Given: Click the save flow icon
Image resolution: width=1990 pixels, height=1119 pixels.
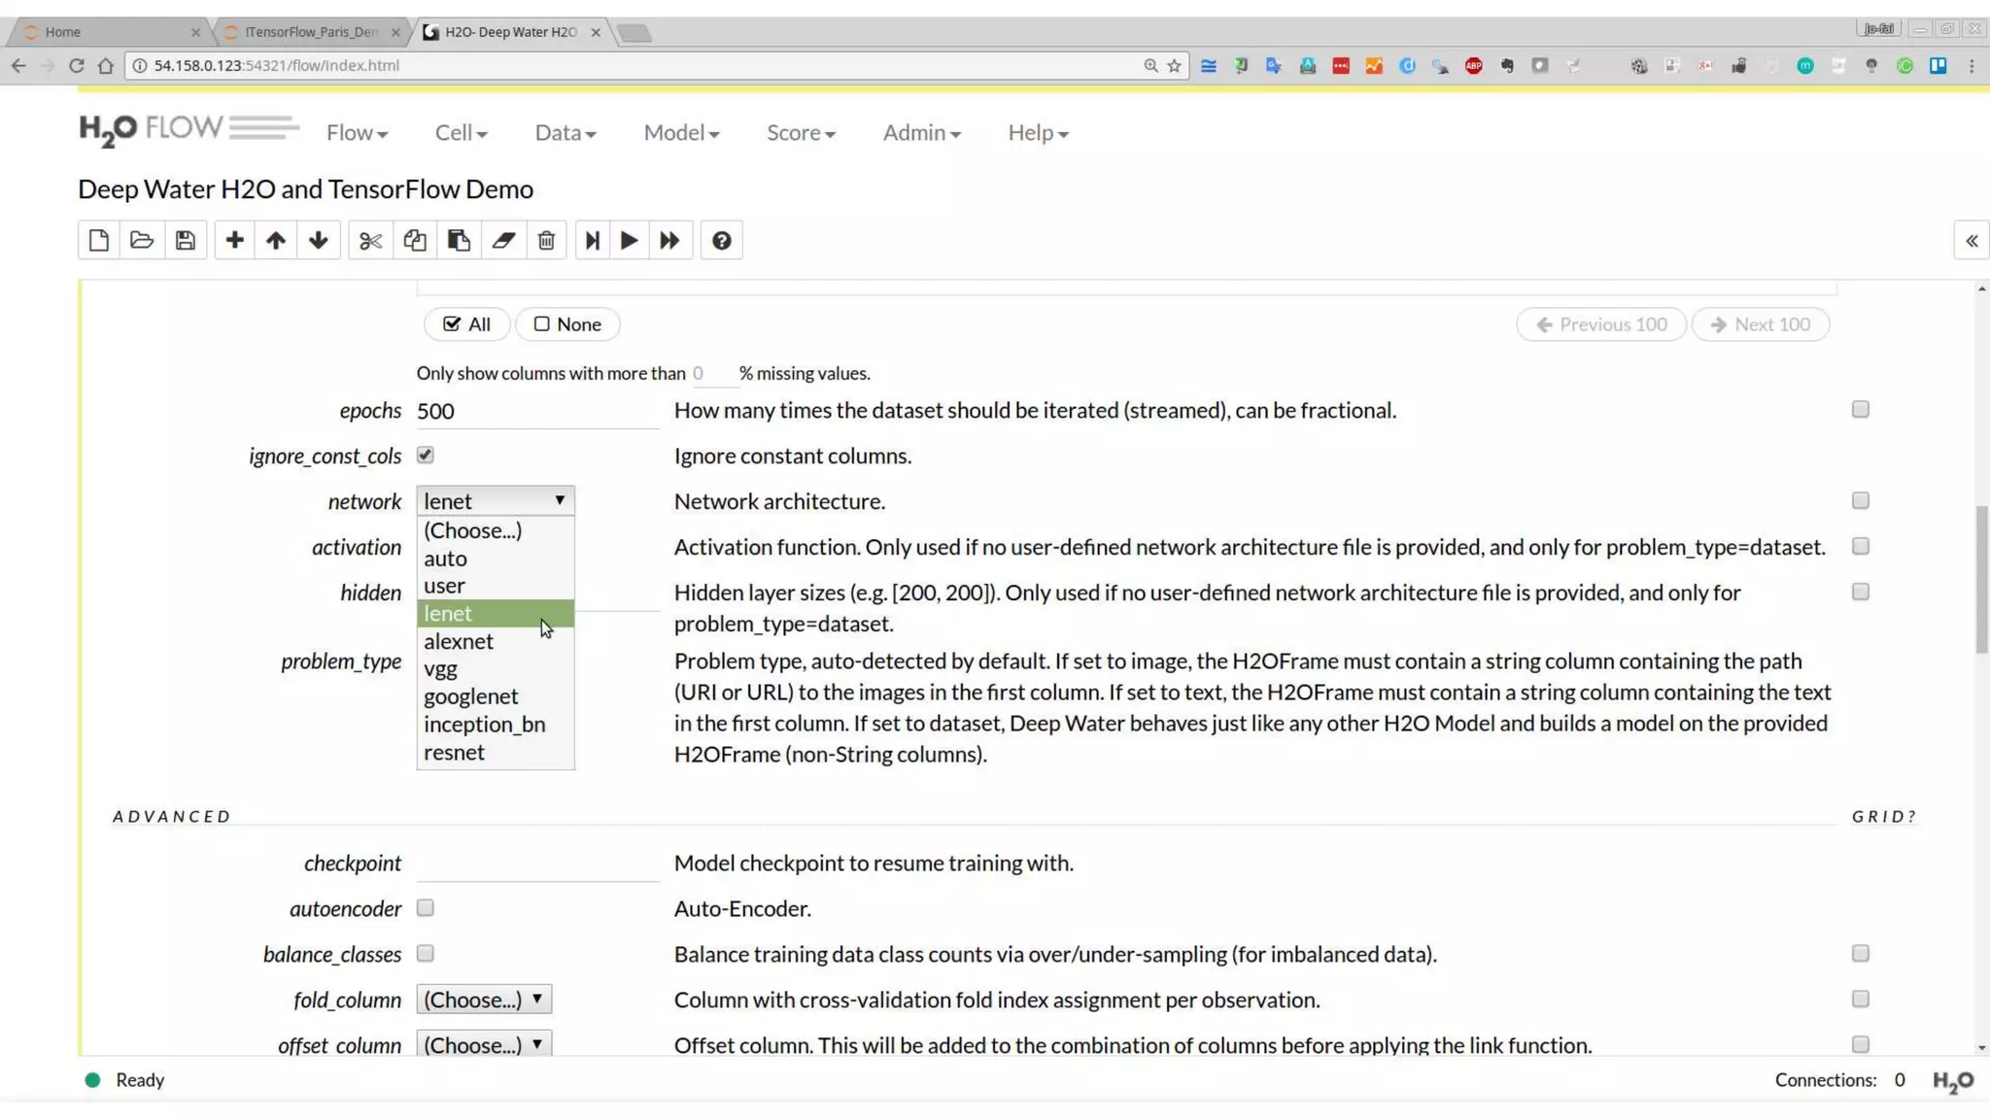Looking at the screenshot, I should coord(186,240).
